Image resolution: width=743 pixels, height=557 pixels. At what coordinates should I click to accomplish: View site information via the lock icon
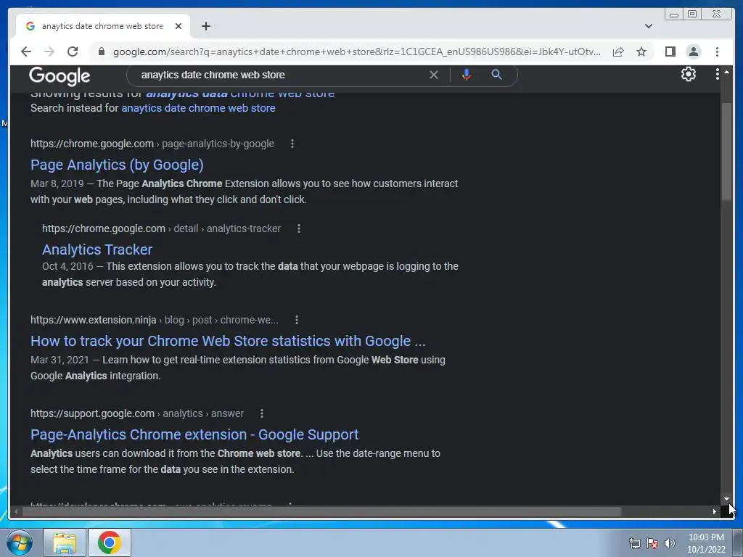(101, 51)
